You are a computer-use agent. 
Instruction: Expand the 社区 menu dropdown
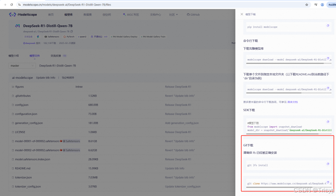173,15
